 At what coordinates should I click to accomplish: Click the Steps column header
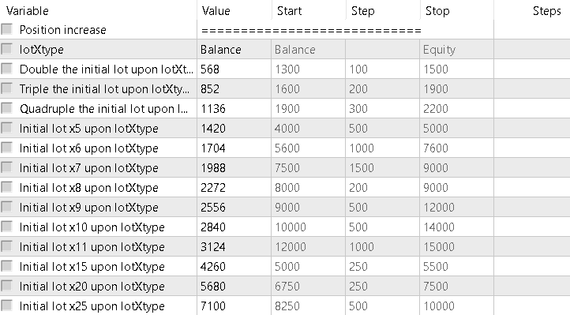click(532, 10)
